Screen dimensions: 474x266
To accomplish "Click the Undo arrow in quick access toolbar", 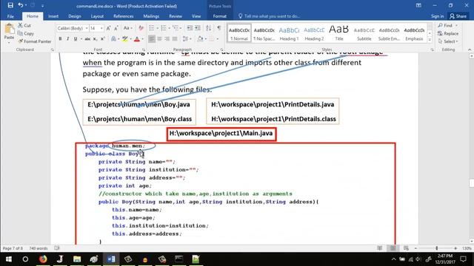I will click(x=21, y=5).
